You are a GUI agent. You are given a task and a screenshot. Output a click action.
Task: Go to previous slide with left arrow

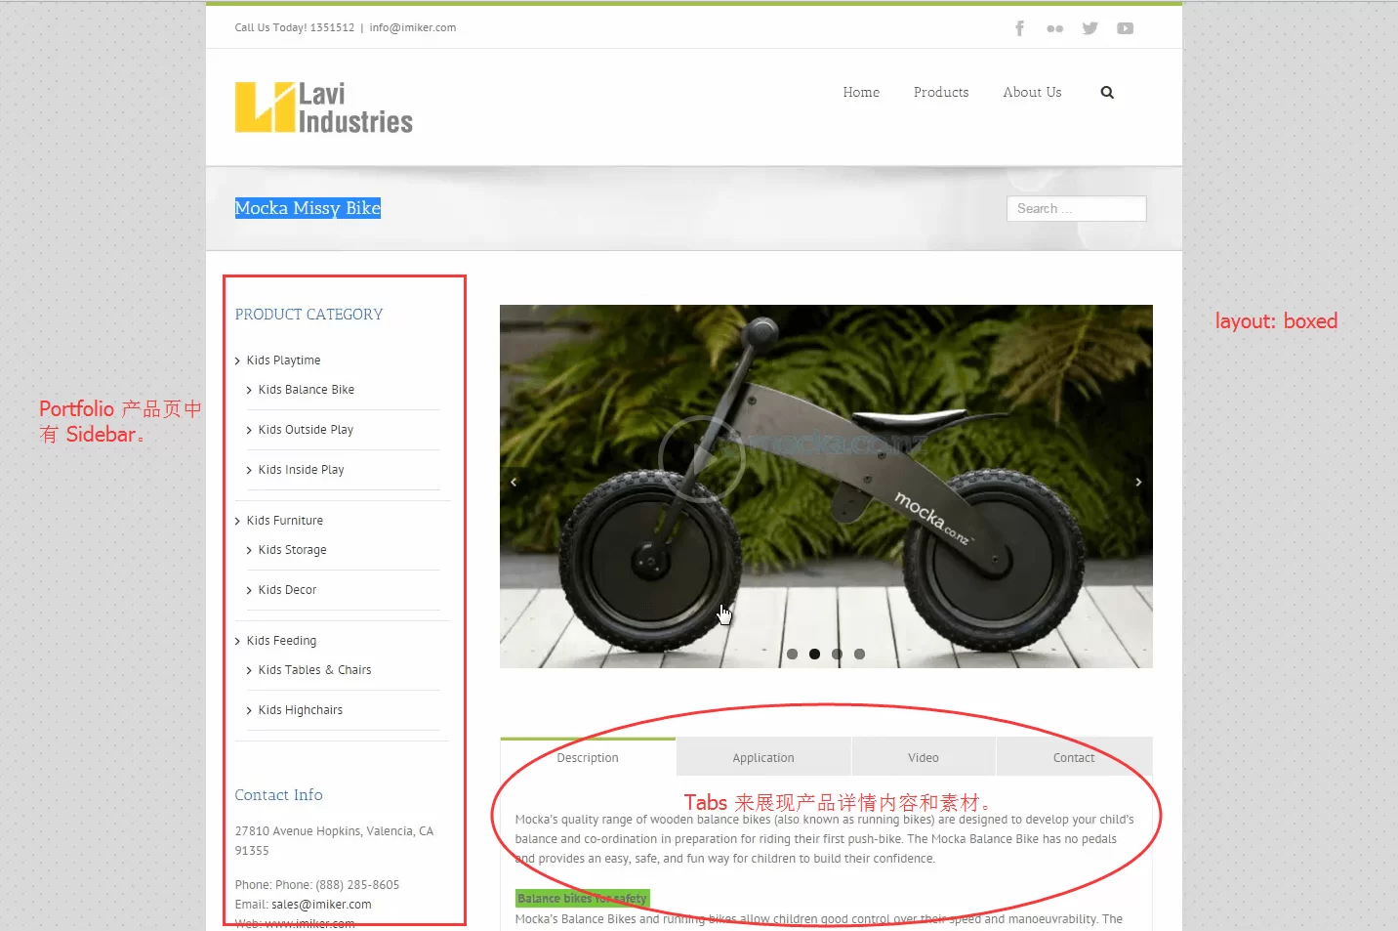(514, 482)
